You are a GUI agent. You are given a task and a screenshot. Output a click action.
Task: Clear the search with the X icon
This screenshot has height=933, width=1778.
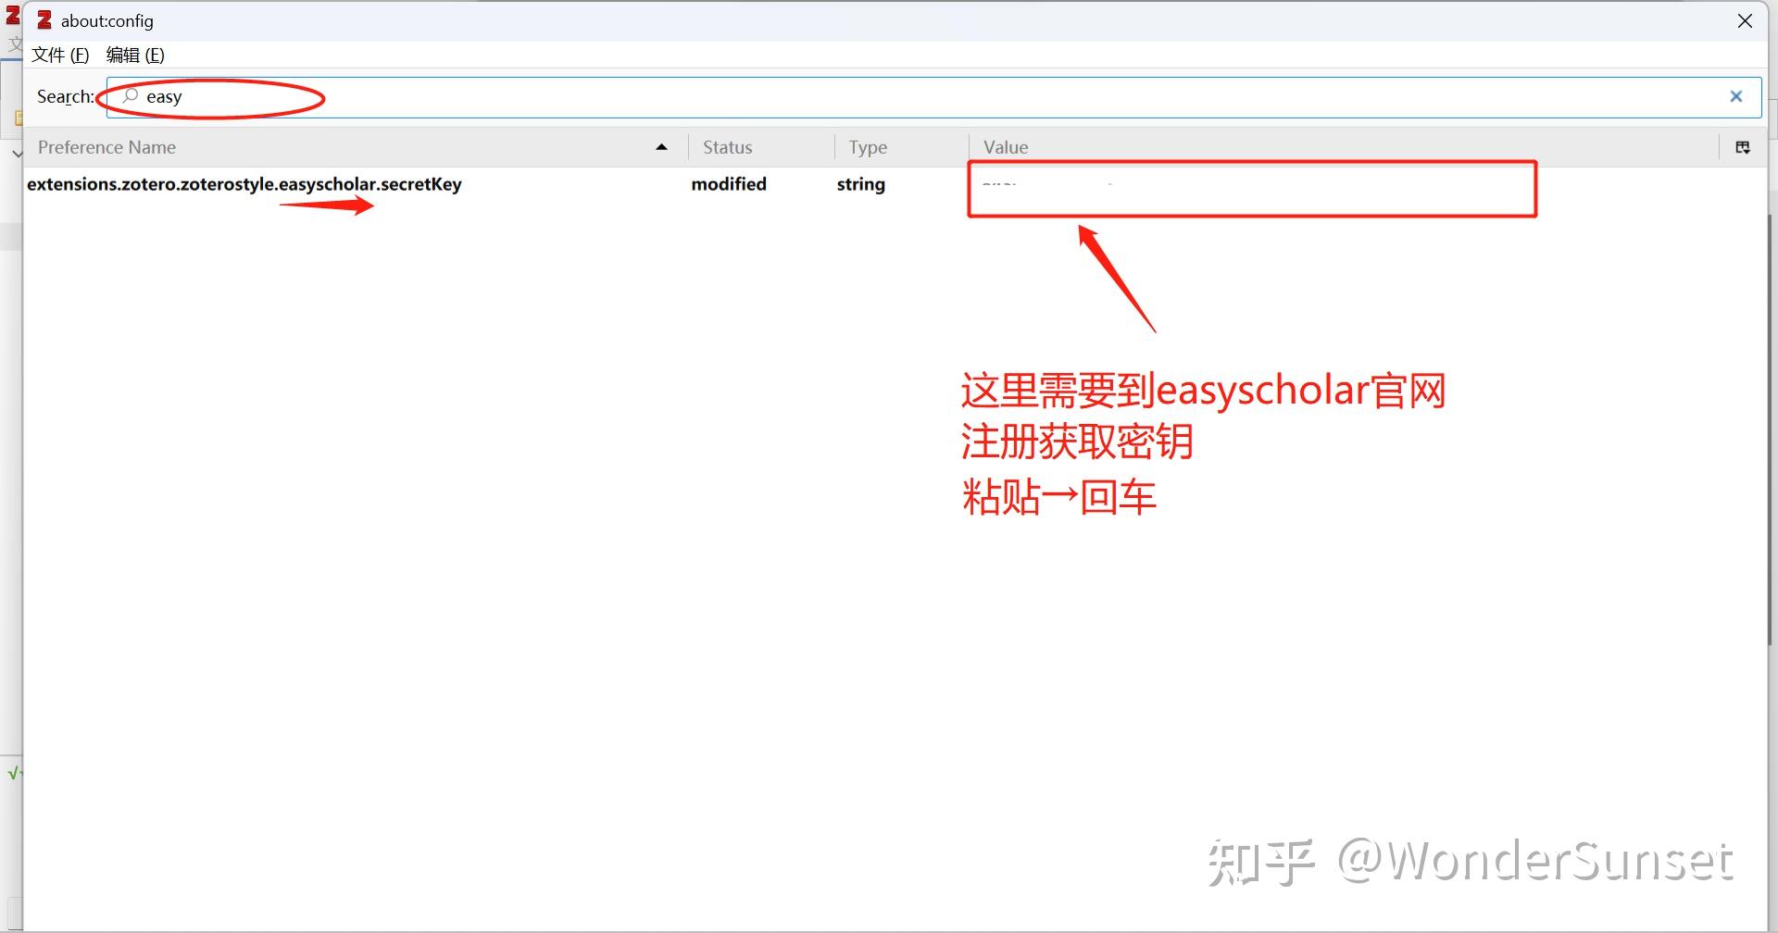1736,96
